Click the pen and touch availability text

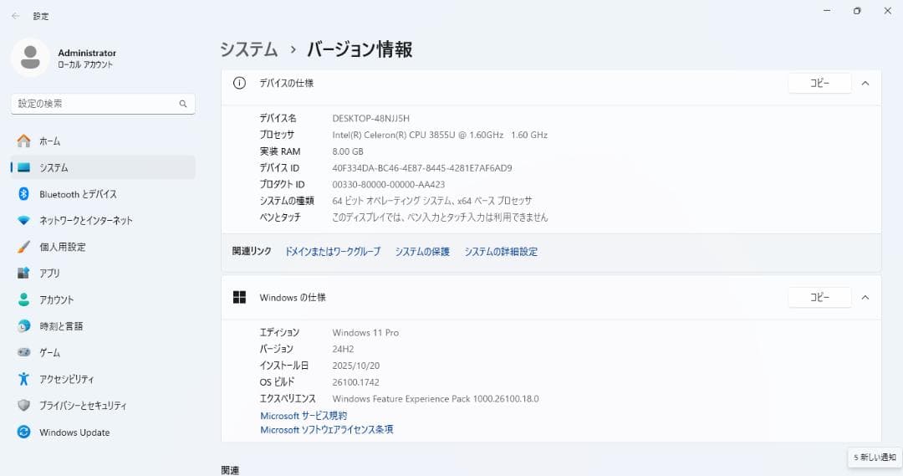point(440,218)
